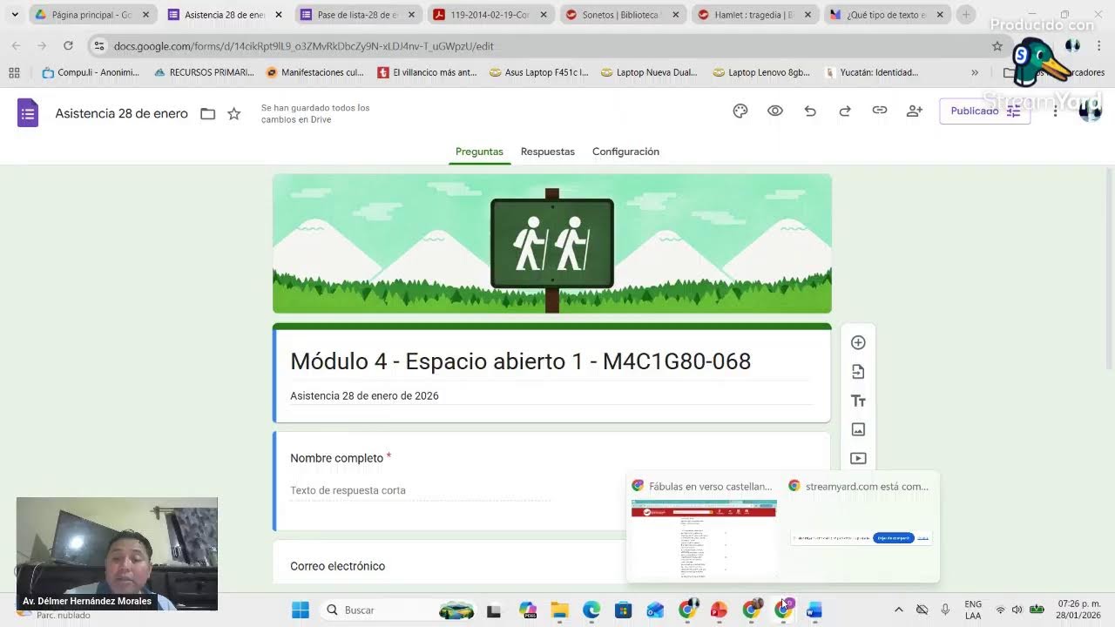This screenshot has height=627, width=1115.
Task: Preview the form with the eye icon
Action: [775, 111]
